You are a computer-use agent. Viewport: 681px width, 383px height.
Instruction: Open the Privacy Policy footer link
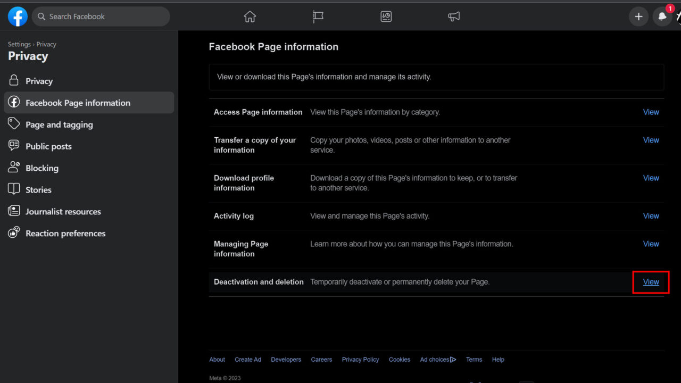360,360
